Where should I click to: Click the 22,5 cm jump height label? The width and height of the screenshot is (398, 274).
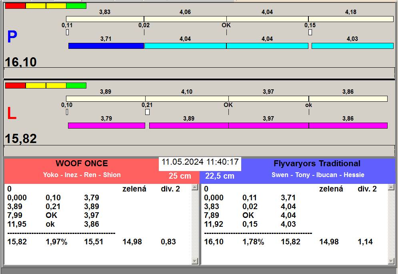click(220, 176)
